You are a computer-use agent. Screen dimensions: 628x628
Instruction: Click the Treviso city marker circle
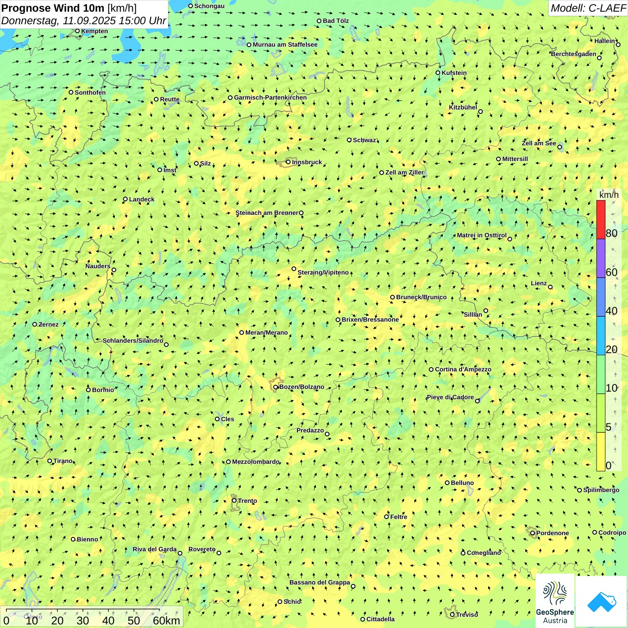452,615
